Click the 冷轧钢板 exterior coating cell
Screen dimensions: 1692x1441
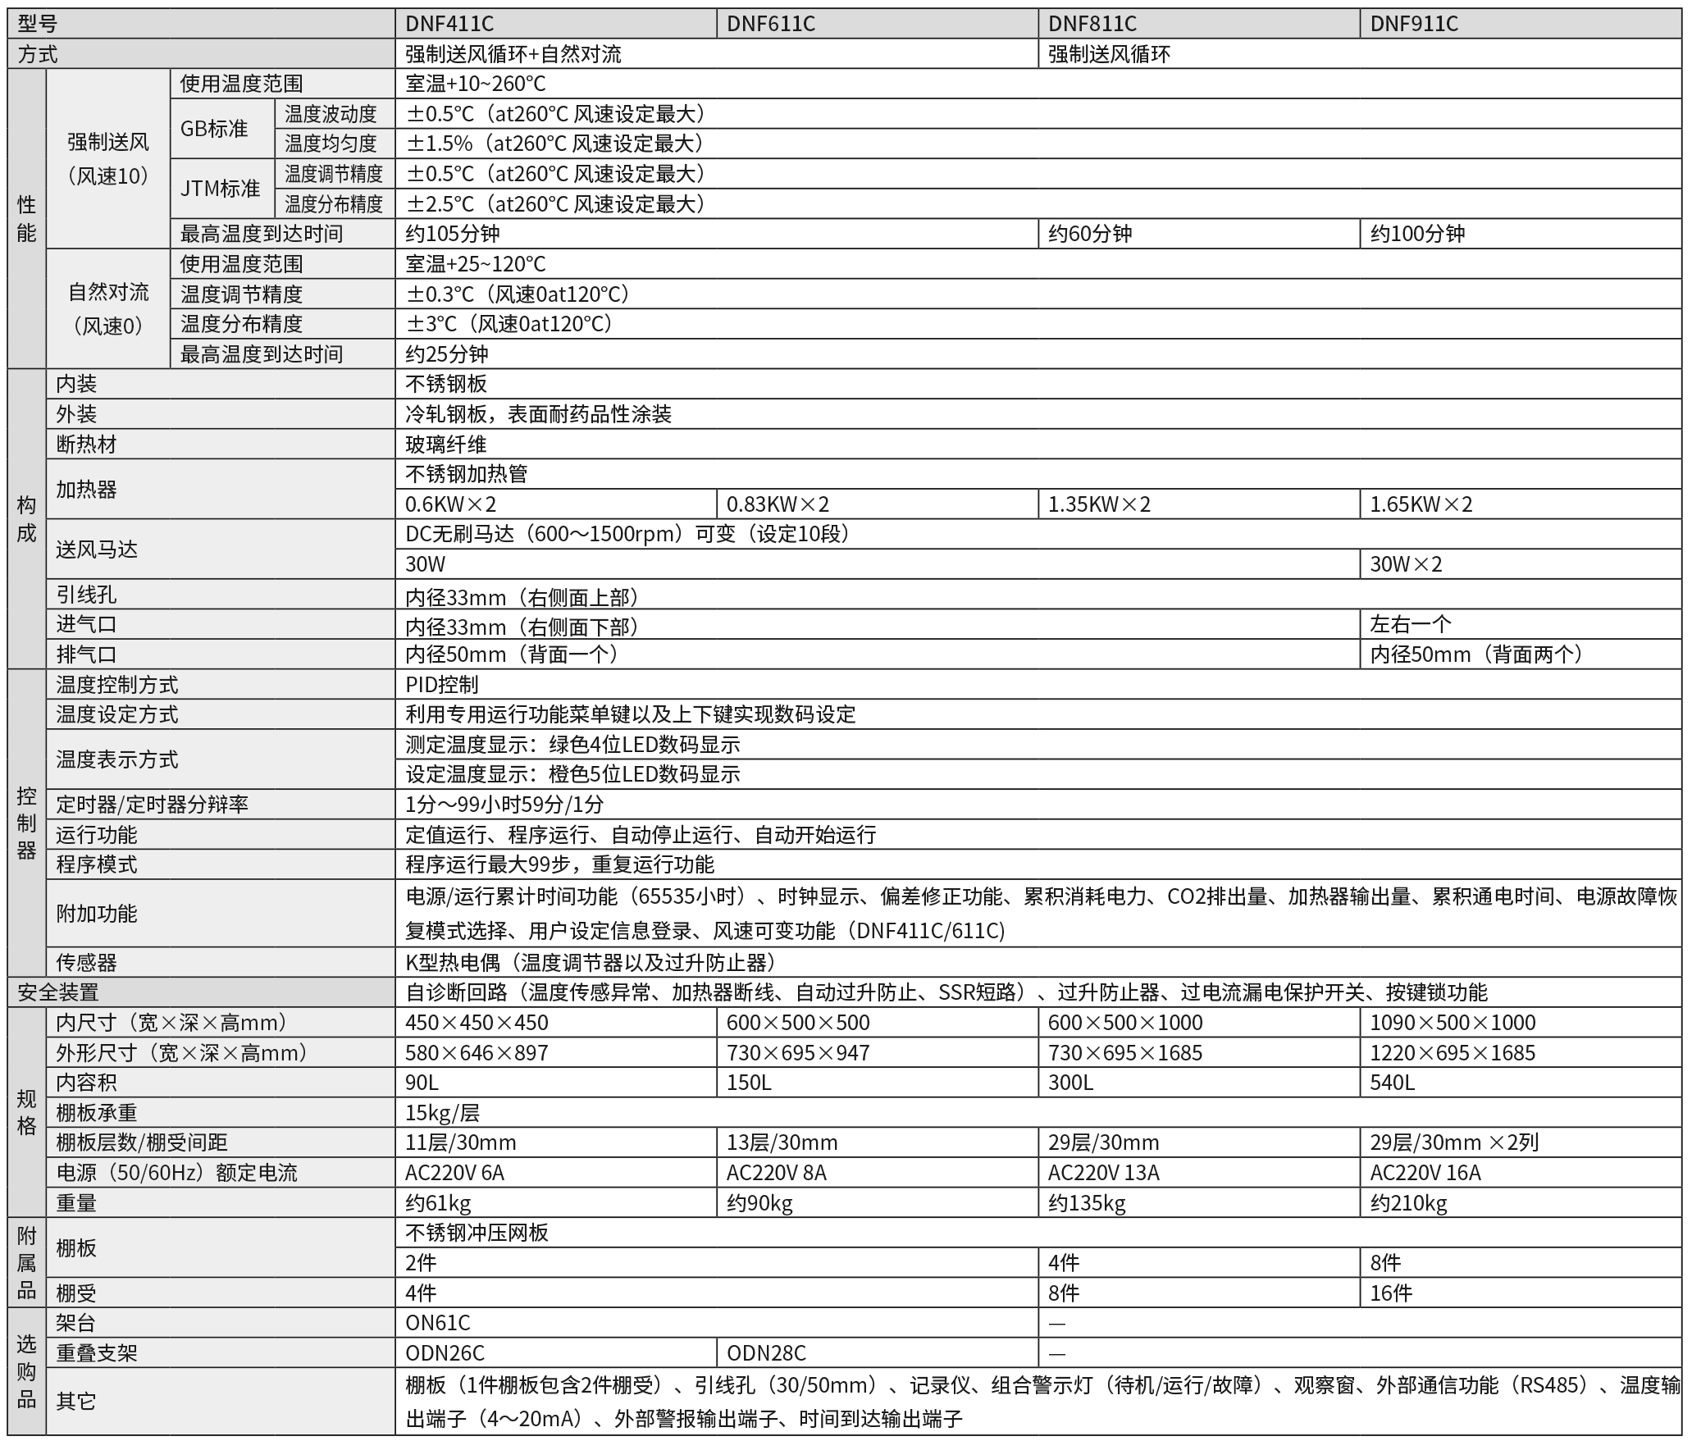(1038, 414)
